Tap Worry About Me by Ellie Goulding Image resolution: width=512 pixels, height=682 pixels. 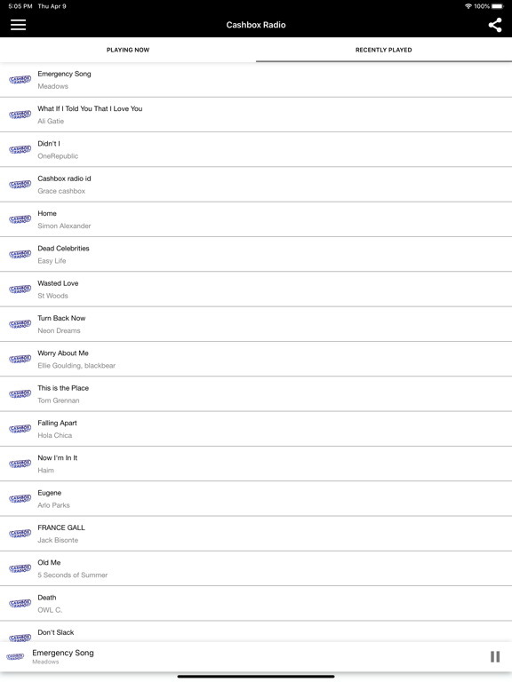pyautogui.click(x=256, y=359)
